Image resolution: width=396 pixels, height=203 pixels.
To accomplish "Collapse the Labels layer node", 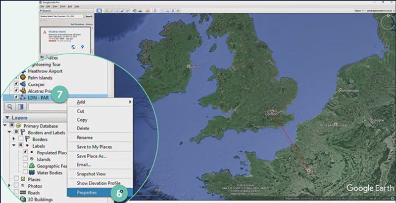I will [x=14, y=145].
